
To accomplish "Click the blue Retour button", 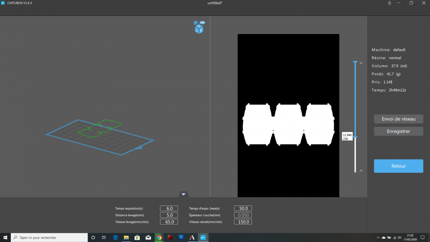I will pos(399,166).
